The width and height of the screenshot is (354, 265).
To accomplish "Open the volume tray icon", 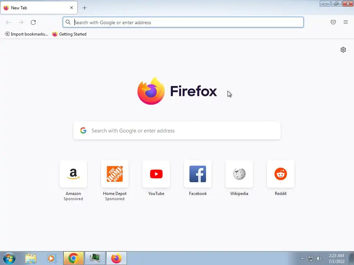I will coord(319,258).
